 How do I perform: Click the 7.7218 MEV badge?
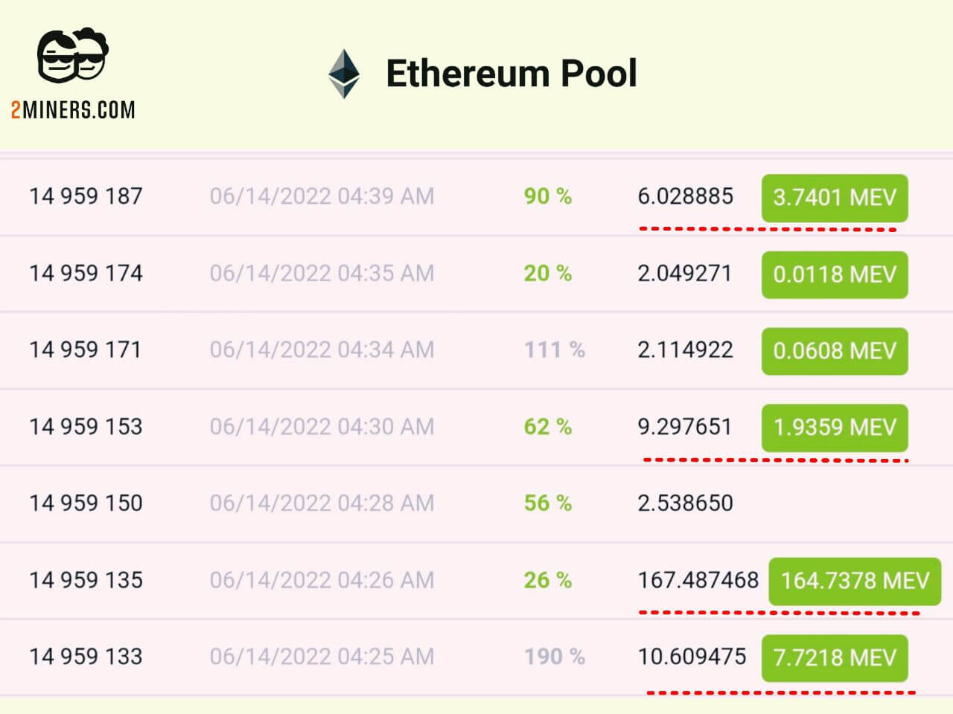pos(834,657)
